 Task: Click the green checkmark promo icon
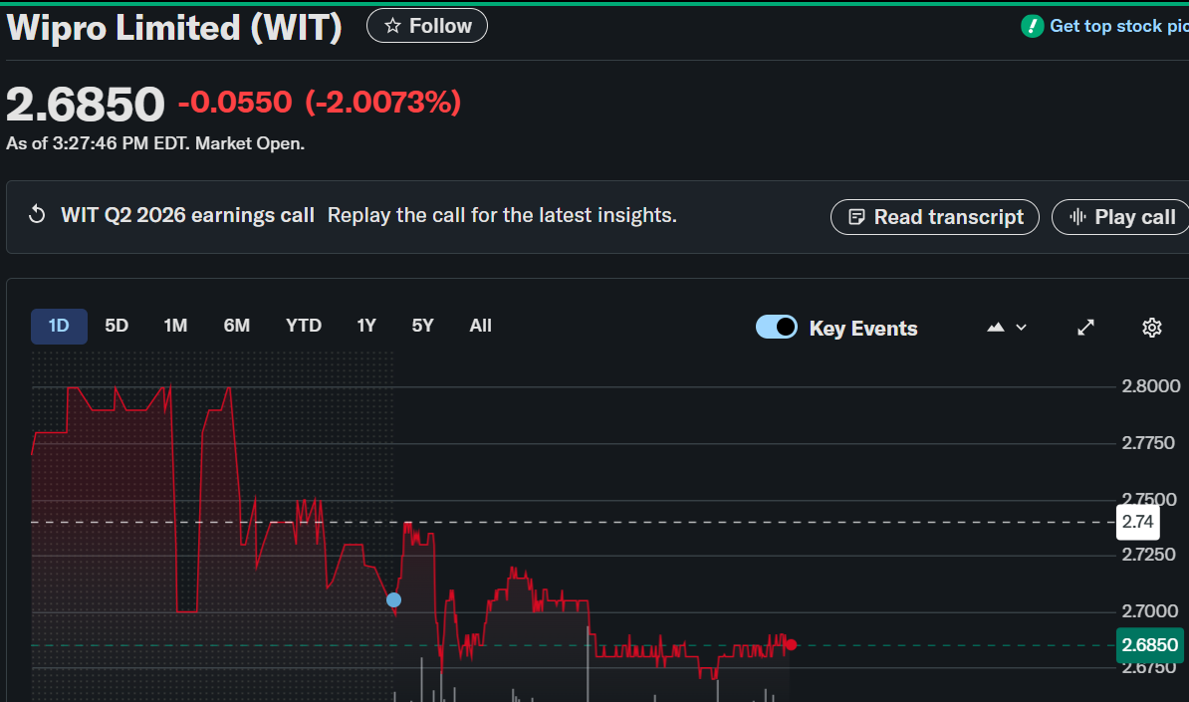pyautogui.click(x=1033, y=26)
